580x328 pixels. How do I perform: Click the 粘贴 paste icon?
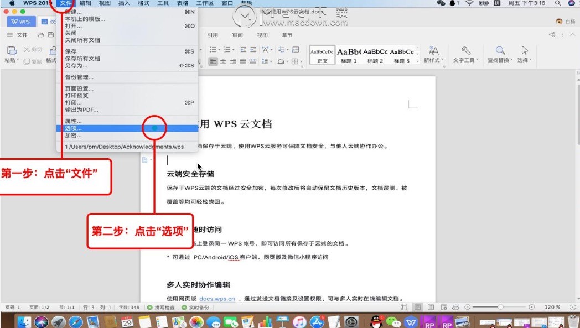tap(12, 50)
